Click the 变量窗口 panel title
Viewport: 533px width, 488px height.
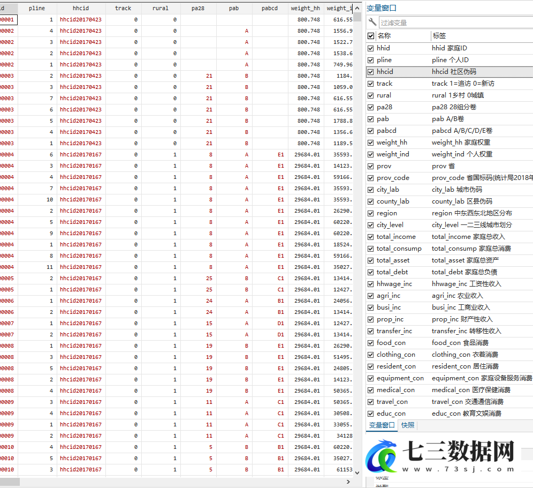pos(382,8)
